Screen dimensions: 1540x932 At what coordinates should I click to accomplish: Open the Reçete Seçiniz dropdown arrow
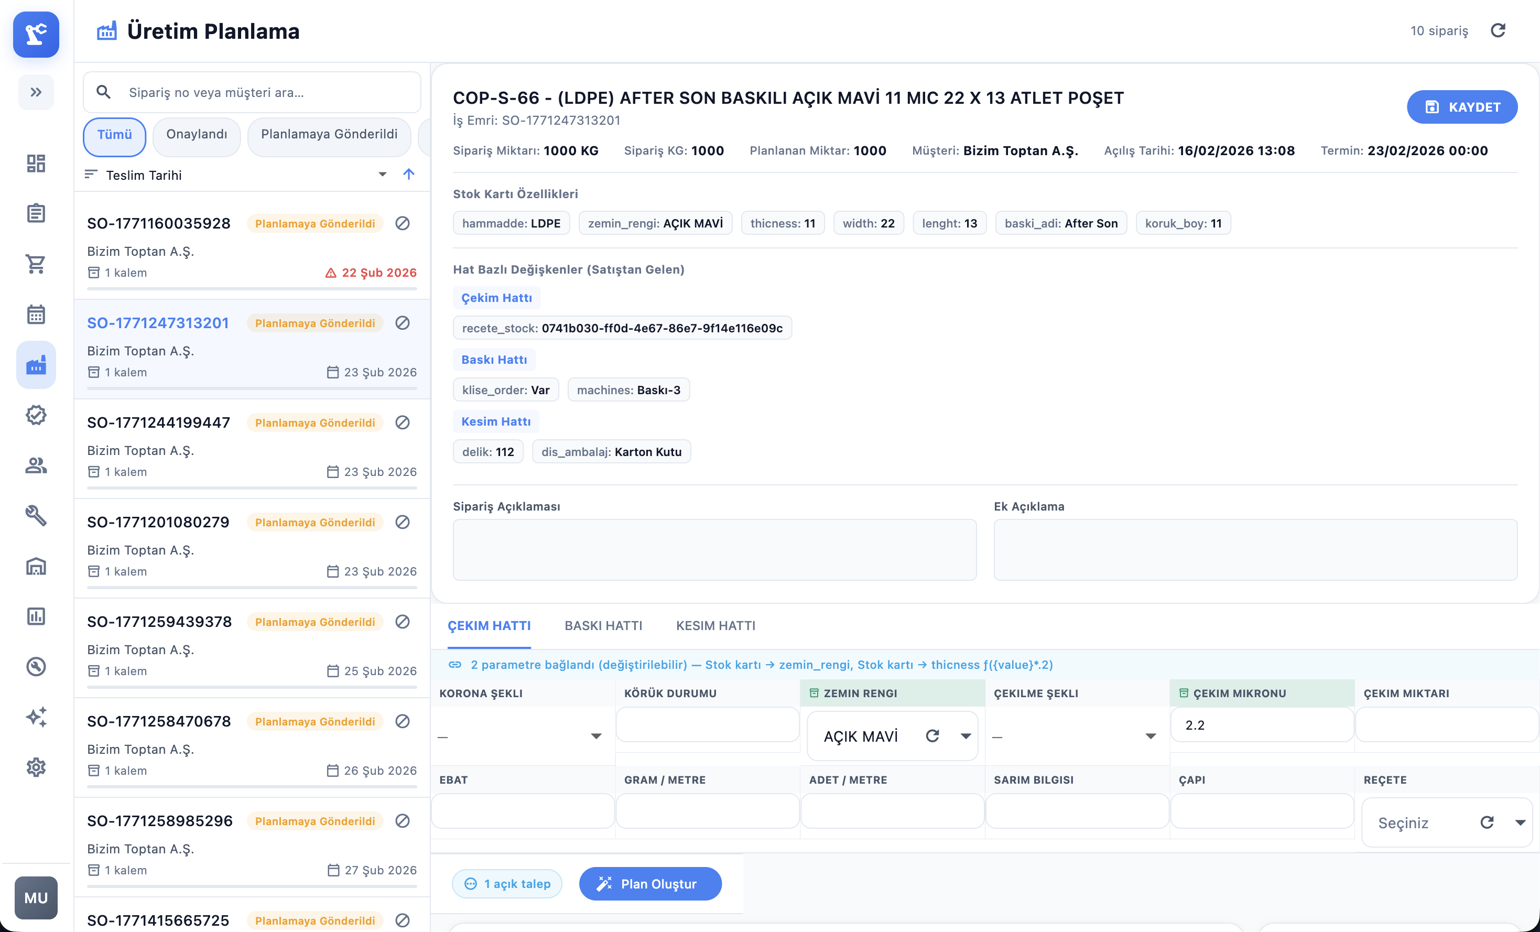[x=1521, y=822]
